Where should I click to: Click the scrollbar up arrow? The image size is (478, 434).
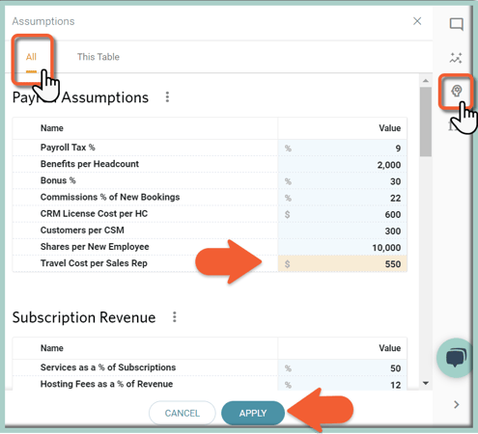426,80
